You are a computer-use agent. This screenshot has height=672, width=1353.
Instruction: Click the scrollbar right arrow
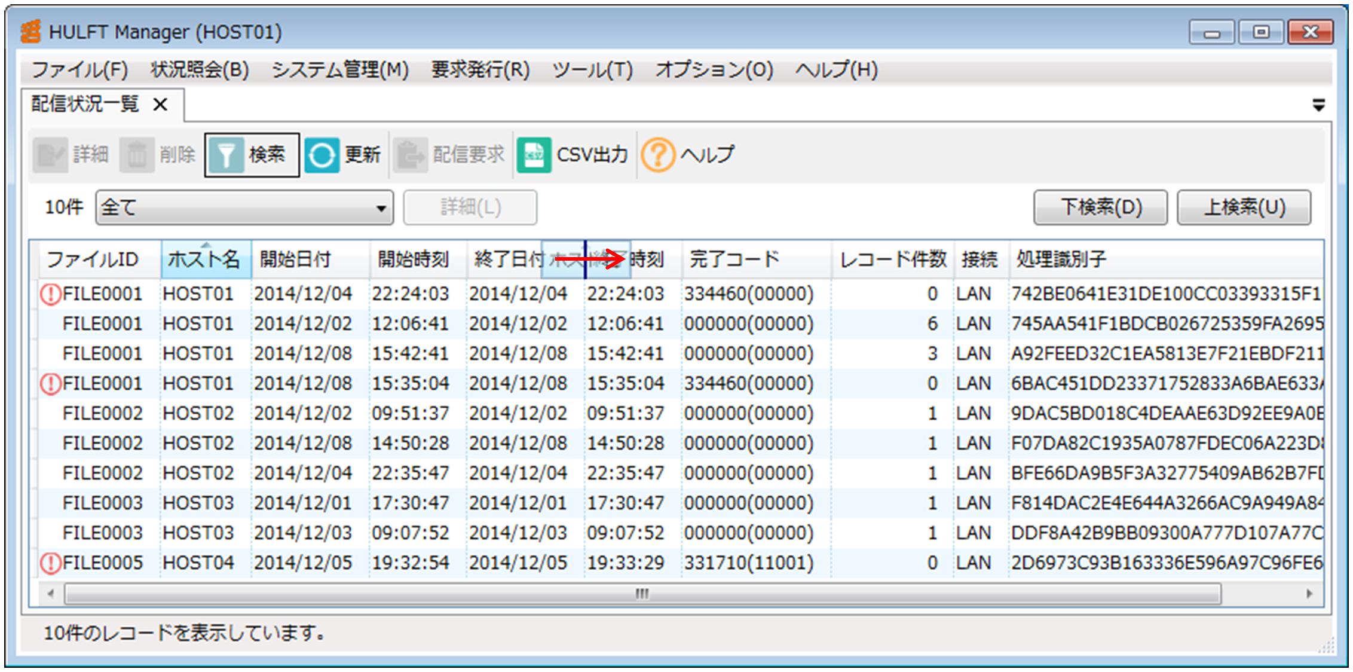point(1309,594)
